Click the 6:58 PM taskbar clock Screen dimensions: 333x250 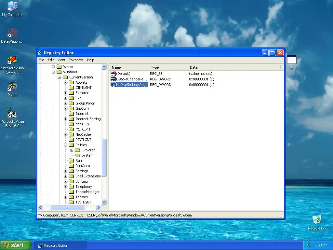[x=321, y=245]
